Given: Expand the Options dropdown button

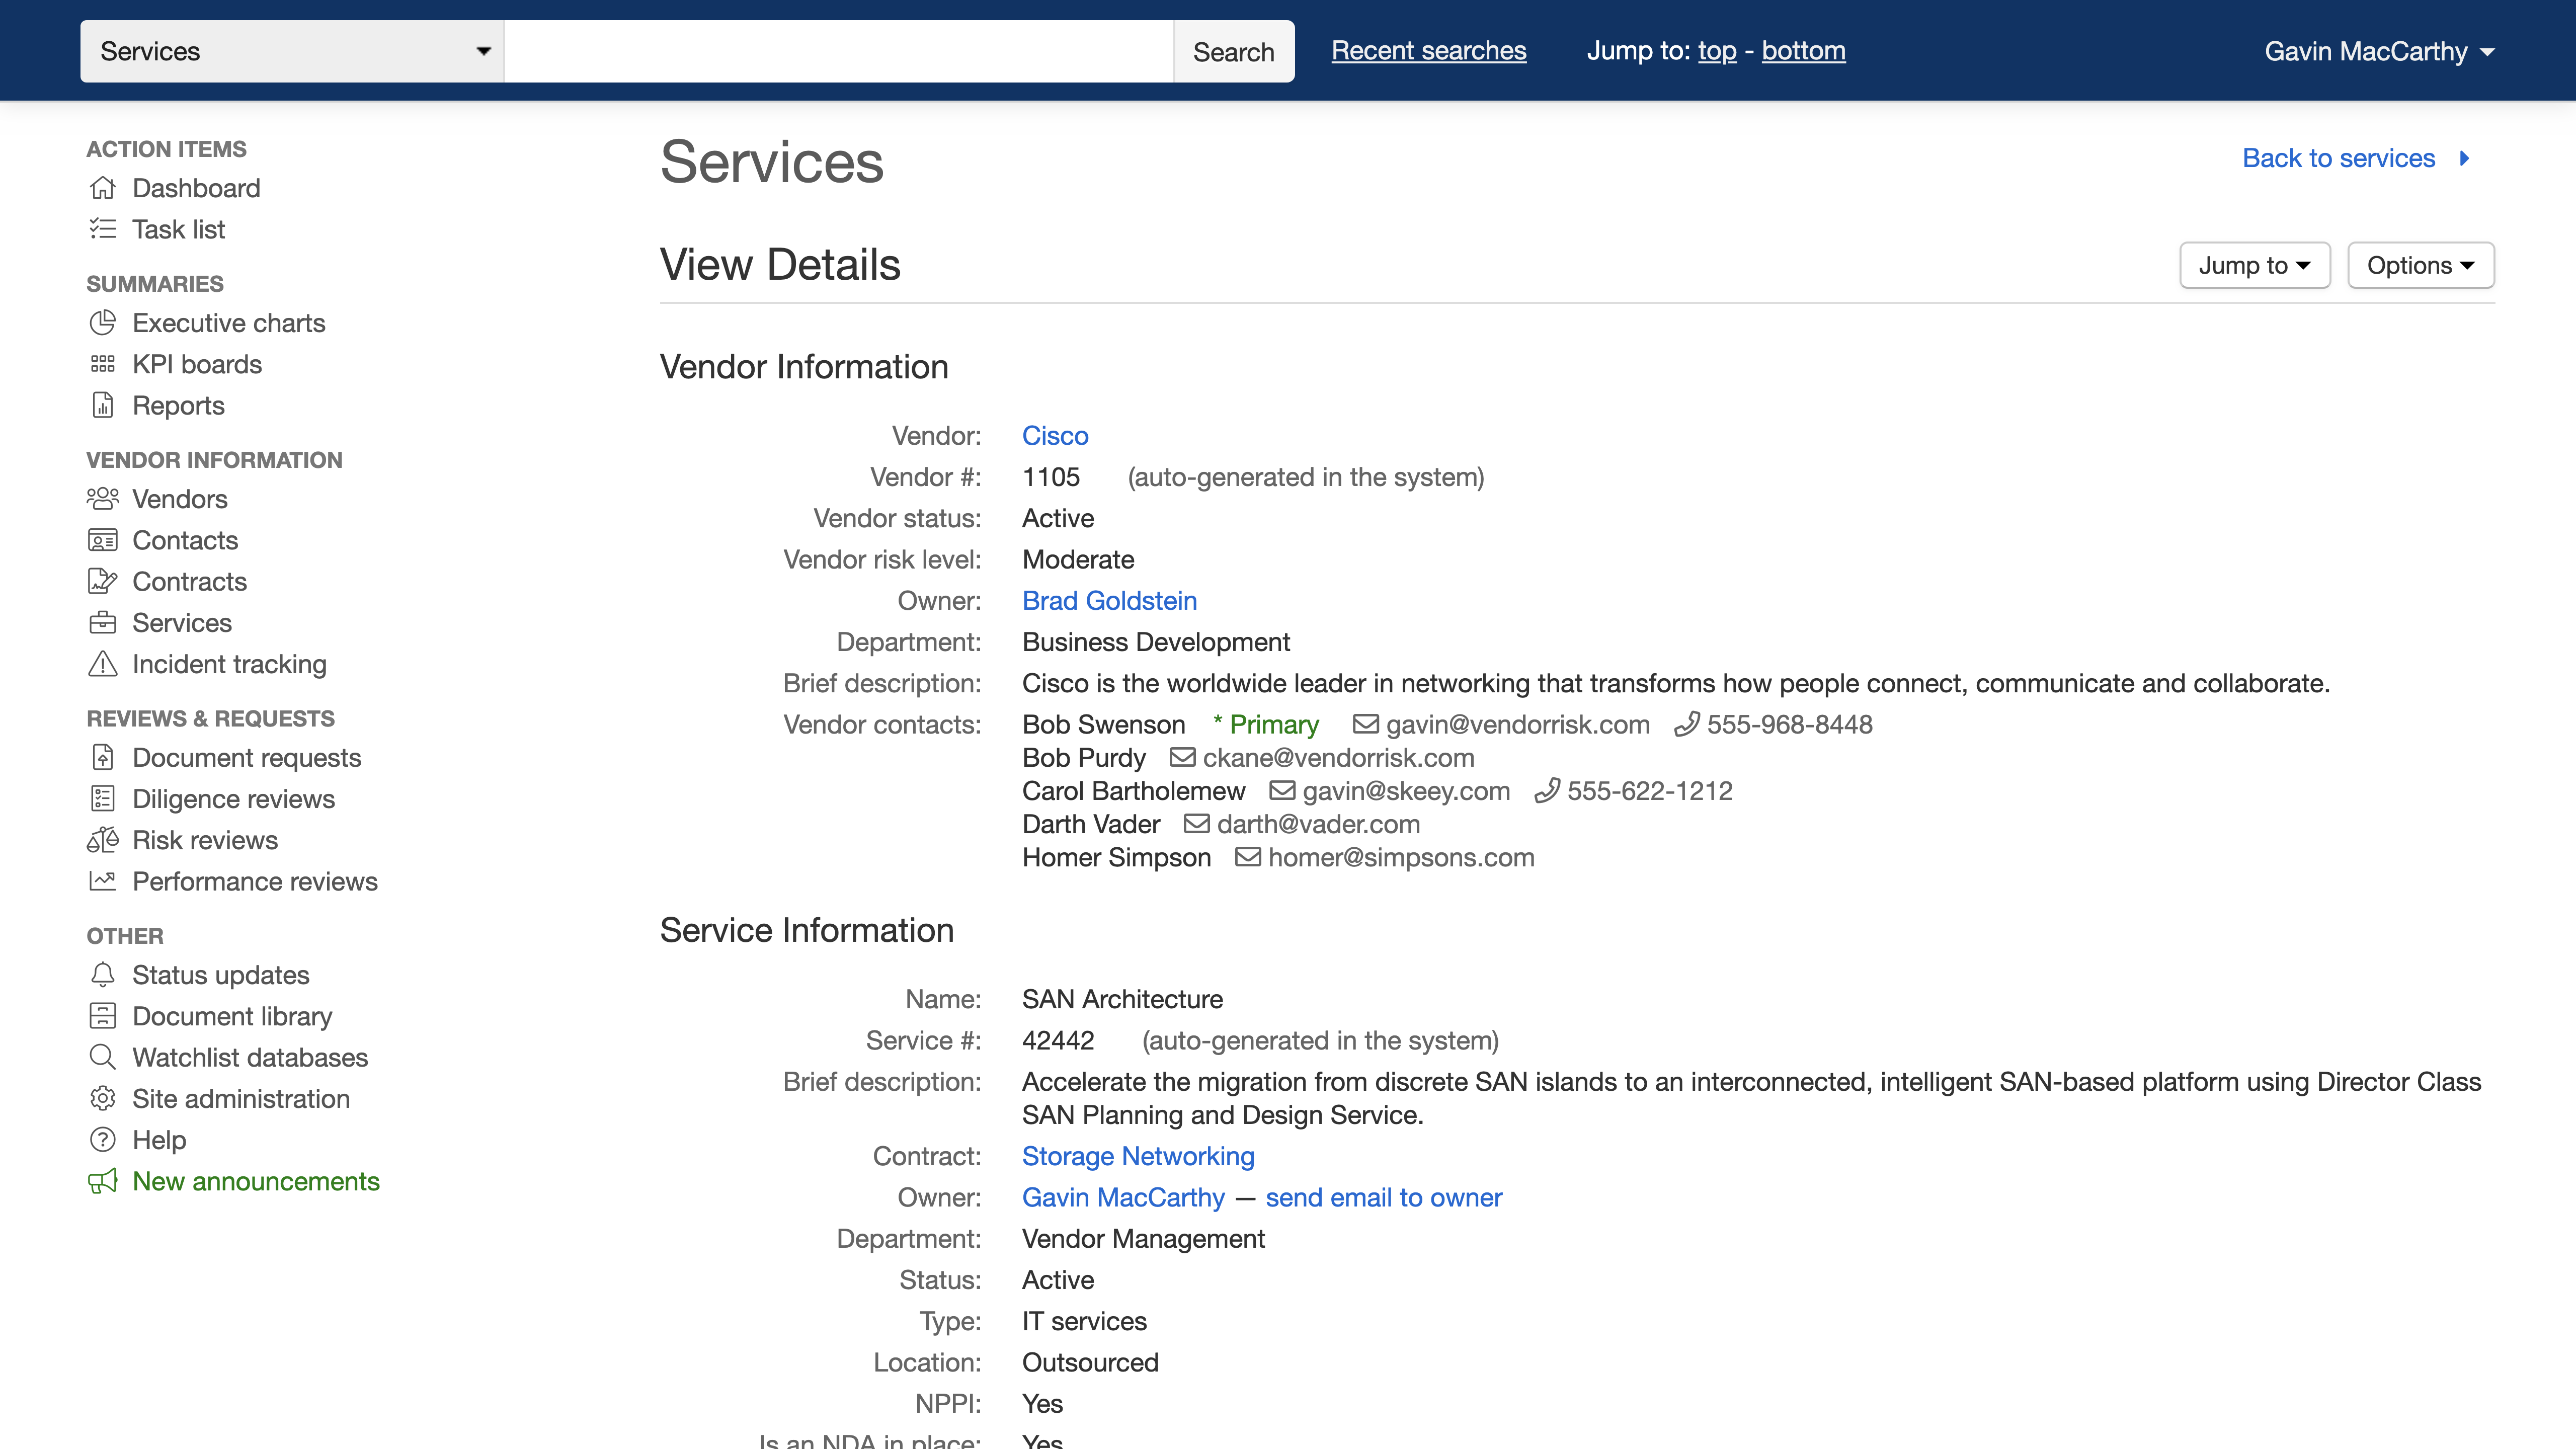Looking at the screenshot, I should [2420, 265].
